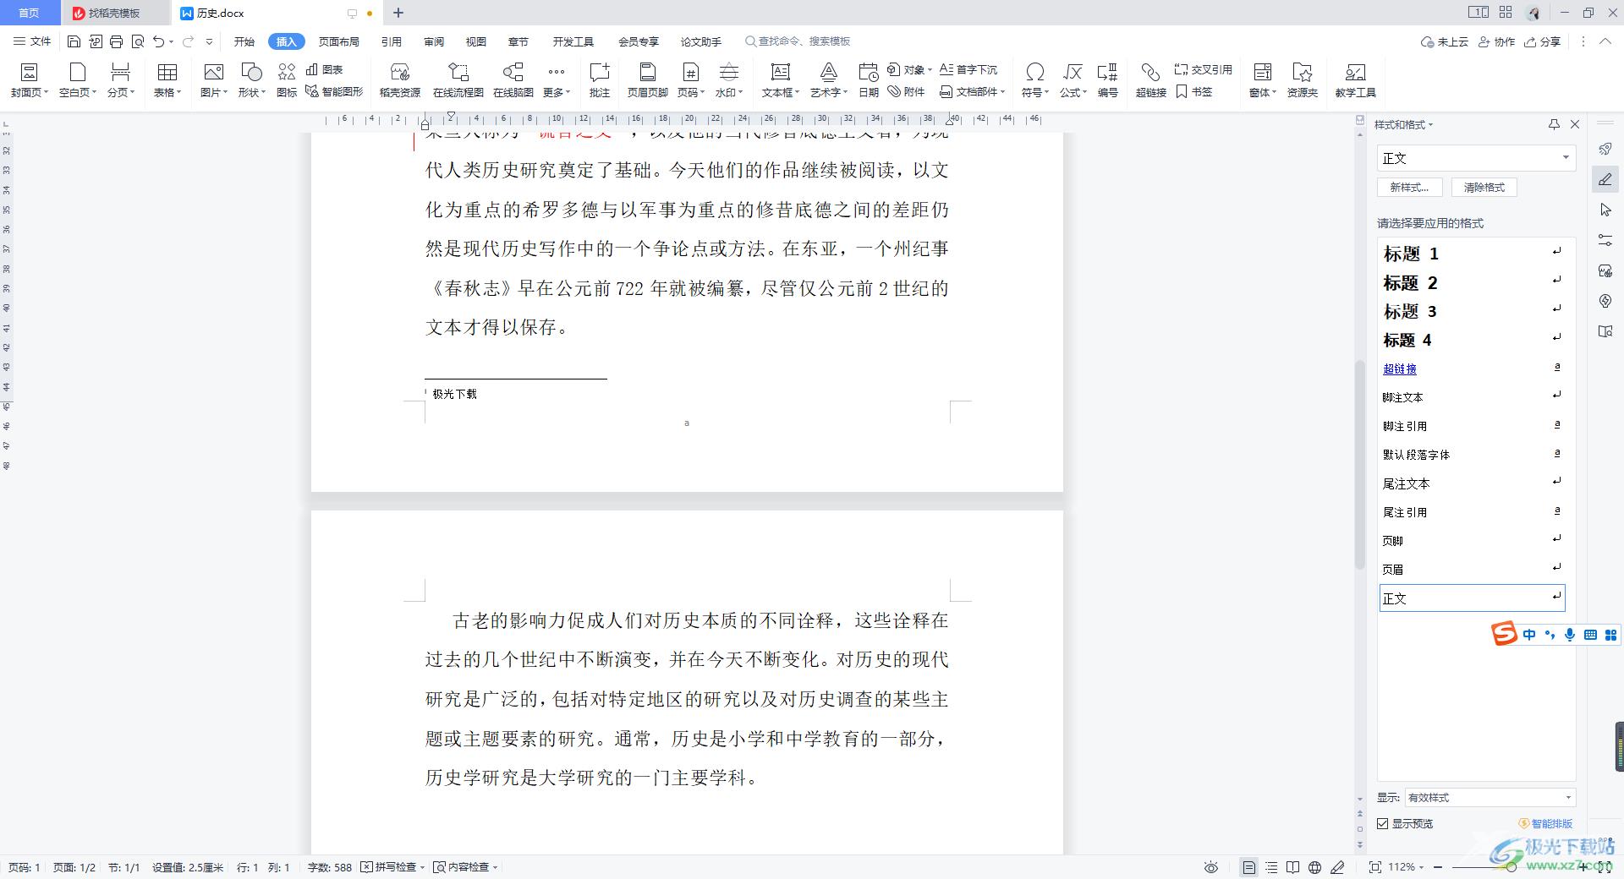Insert an attachment via 附件
This screenshot has height=879, width=1624.
906,91
